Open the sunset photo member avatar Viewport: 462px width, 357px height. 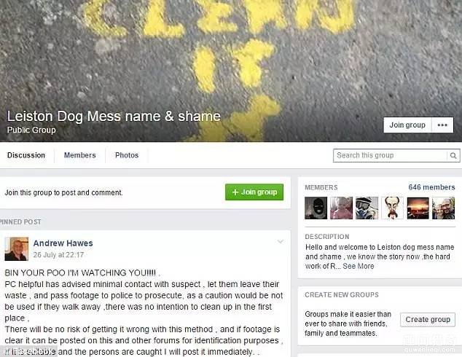pos(418,208)
